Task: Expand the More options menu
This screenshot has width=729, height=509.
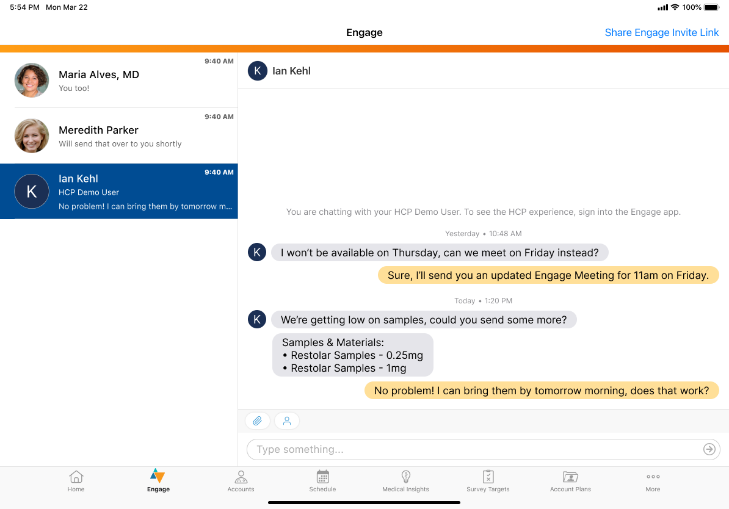Action: (653, 481)
